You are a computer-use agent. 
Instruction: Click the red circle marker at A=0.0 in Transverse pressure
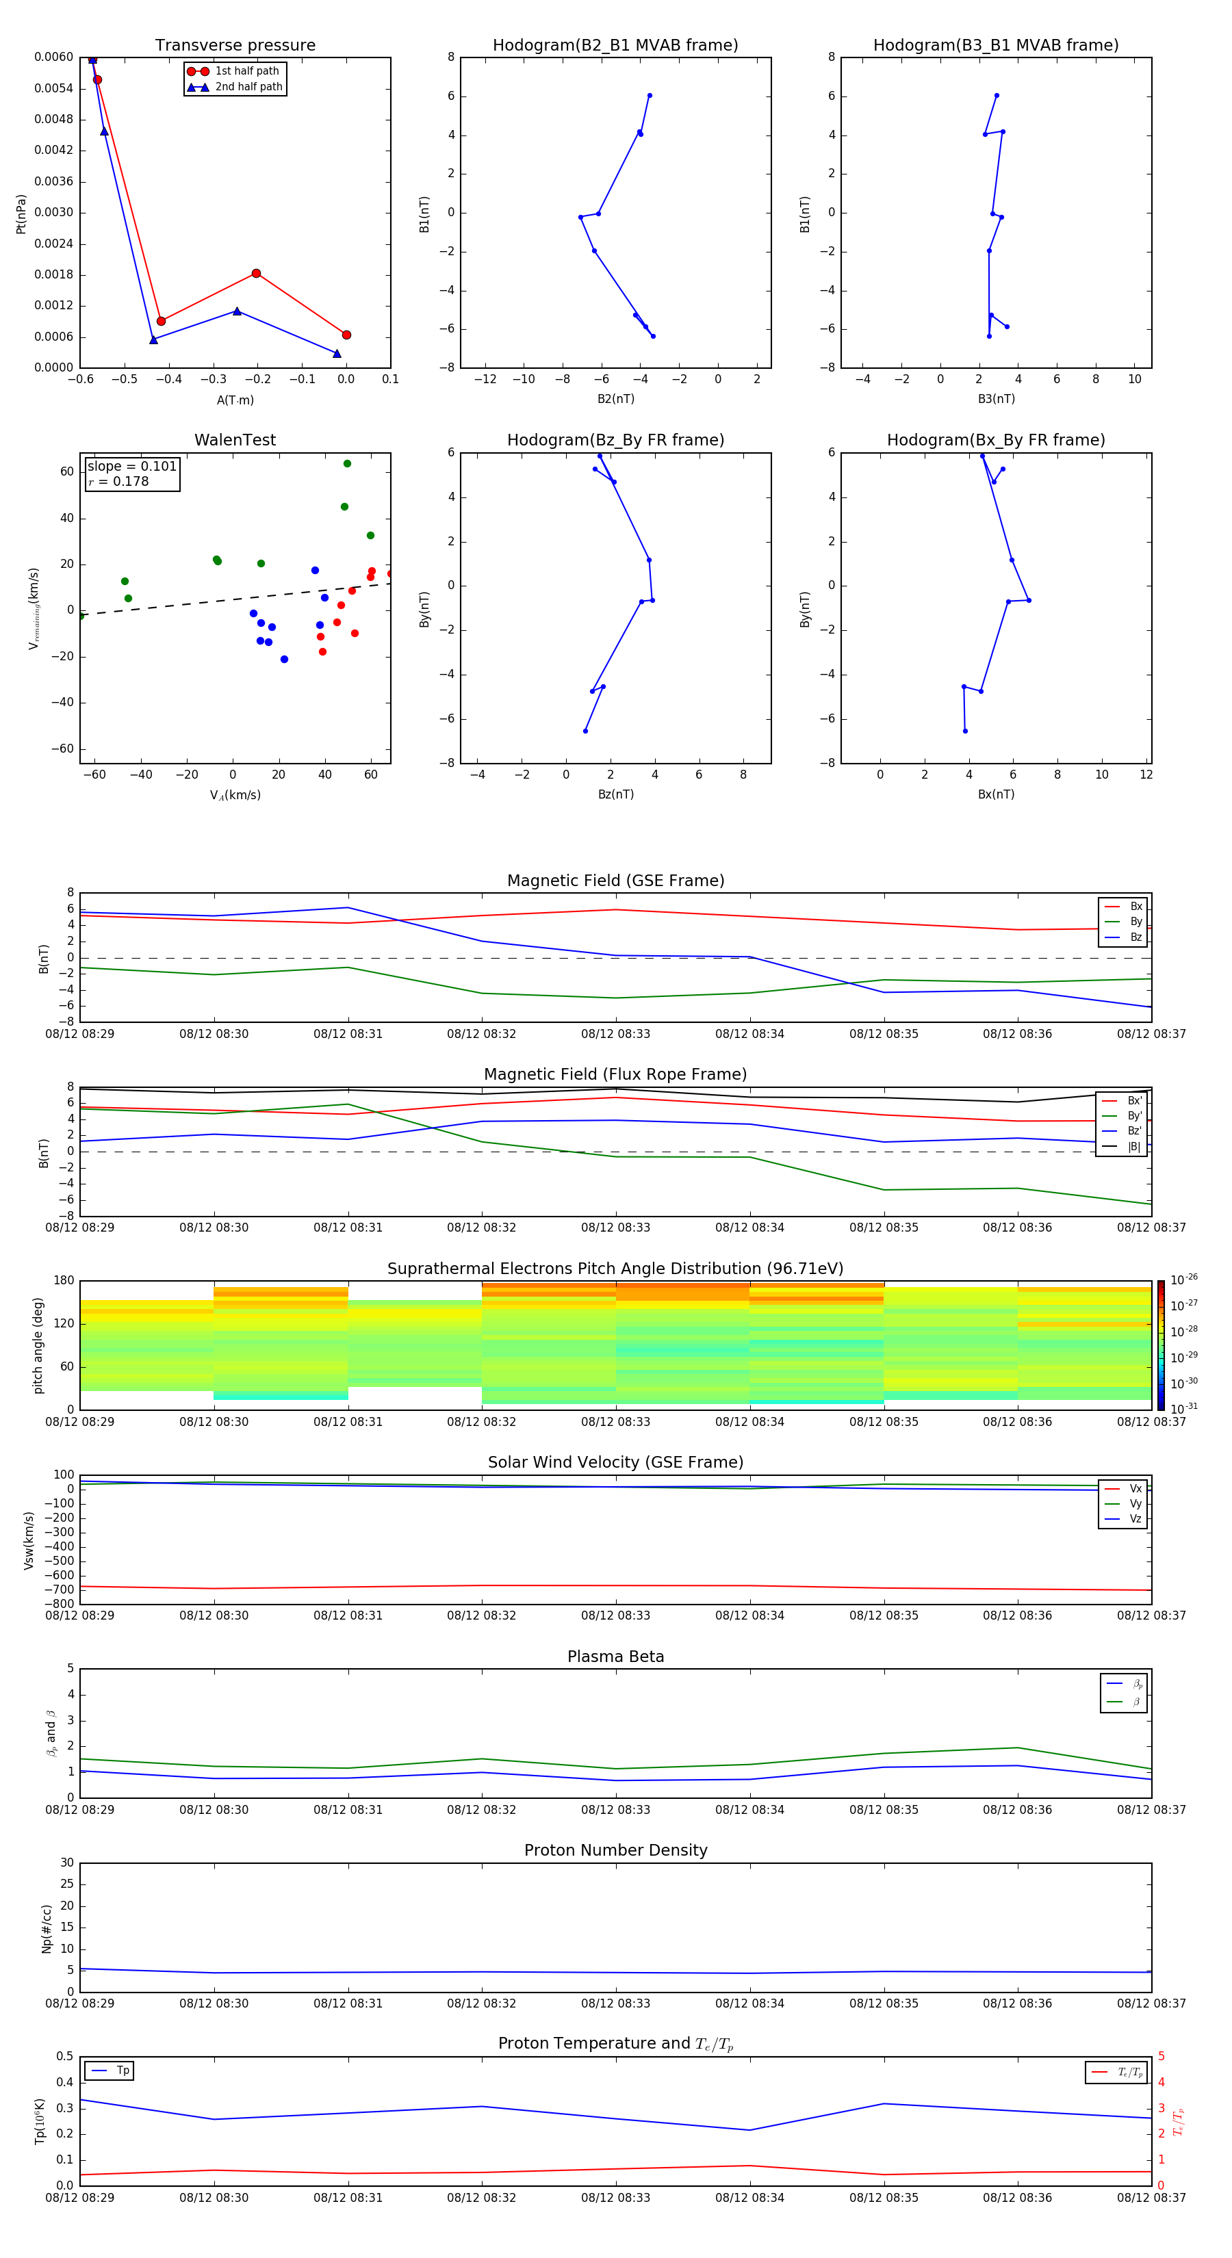pyautogui.click(x=346, y=335)
